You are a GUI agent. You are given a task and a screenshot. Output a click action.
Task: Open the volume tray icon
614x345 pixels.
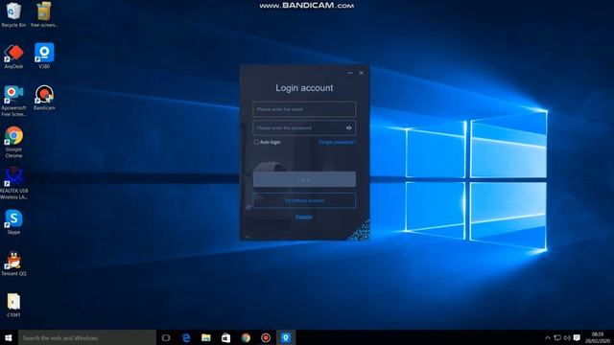[x=567, y=338]
